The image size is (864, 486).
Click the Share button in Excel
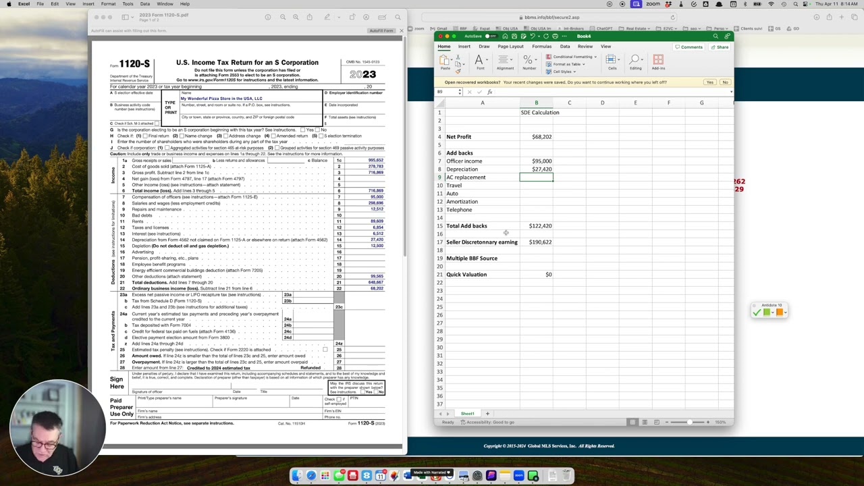tap(720, 47)
